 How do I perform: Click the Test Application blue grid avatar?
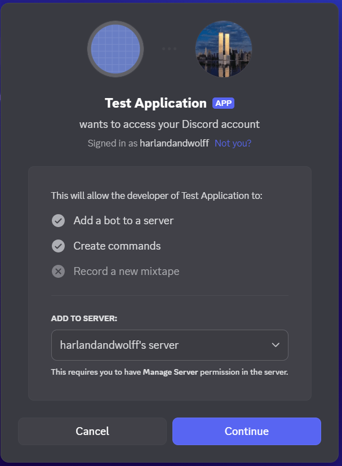tap(116, 49)
